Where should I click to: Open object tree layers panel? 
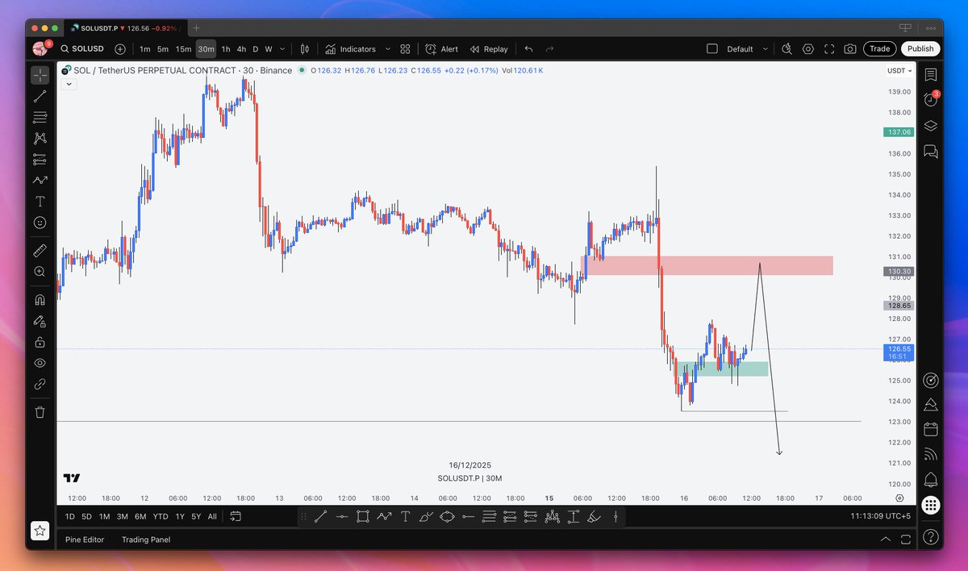point(930,125)
